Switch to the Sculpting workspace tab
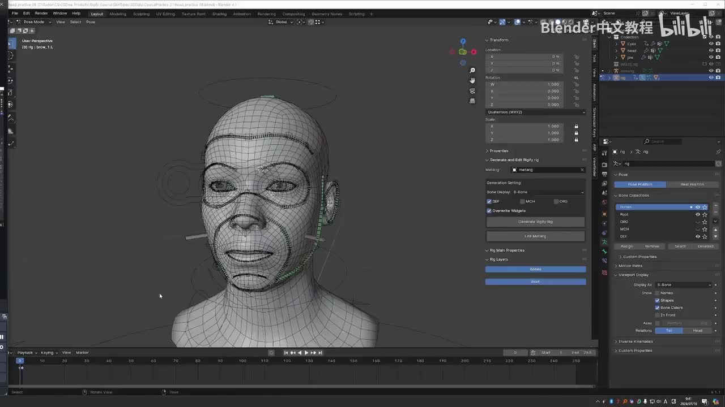Viewport: 725px width, 407px height. point(141,14)
